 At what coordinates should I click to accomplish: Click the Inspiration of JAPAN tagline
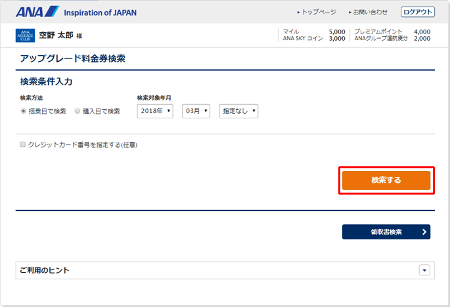coord(100,12)
